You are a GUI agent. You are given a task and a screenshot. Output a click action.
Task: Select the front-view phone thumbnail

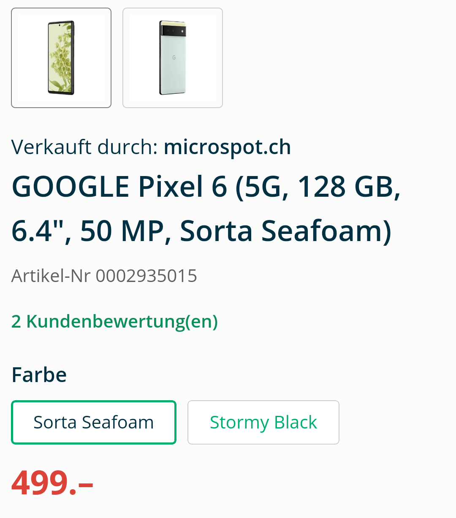(x=61, y=58)
